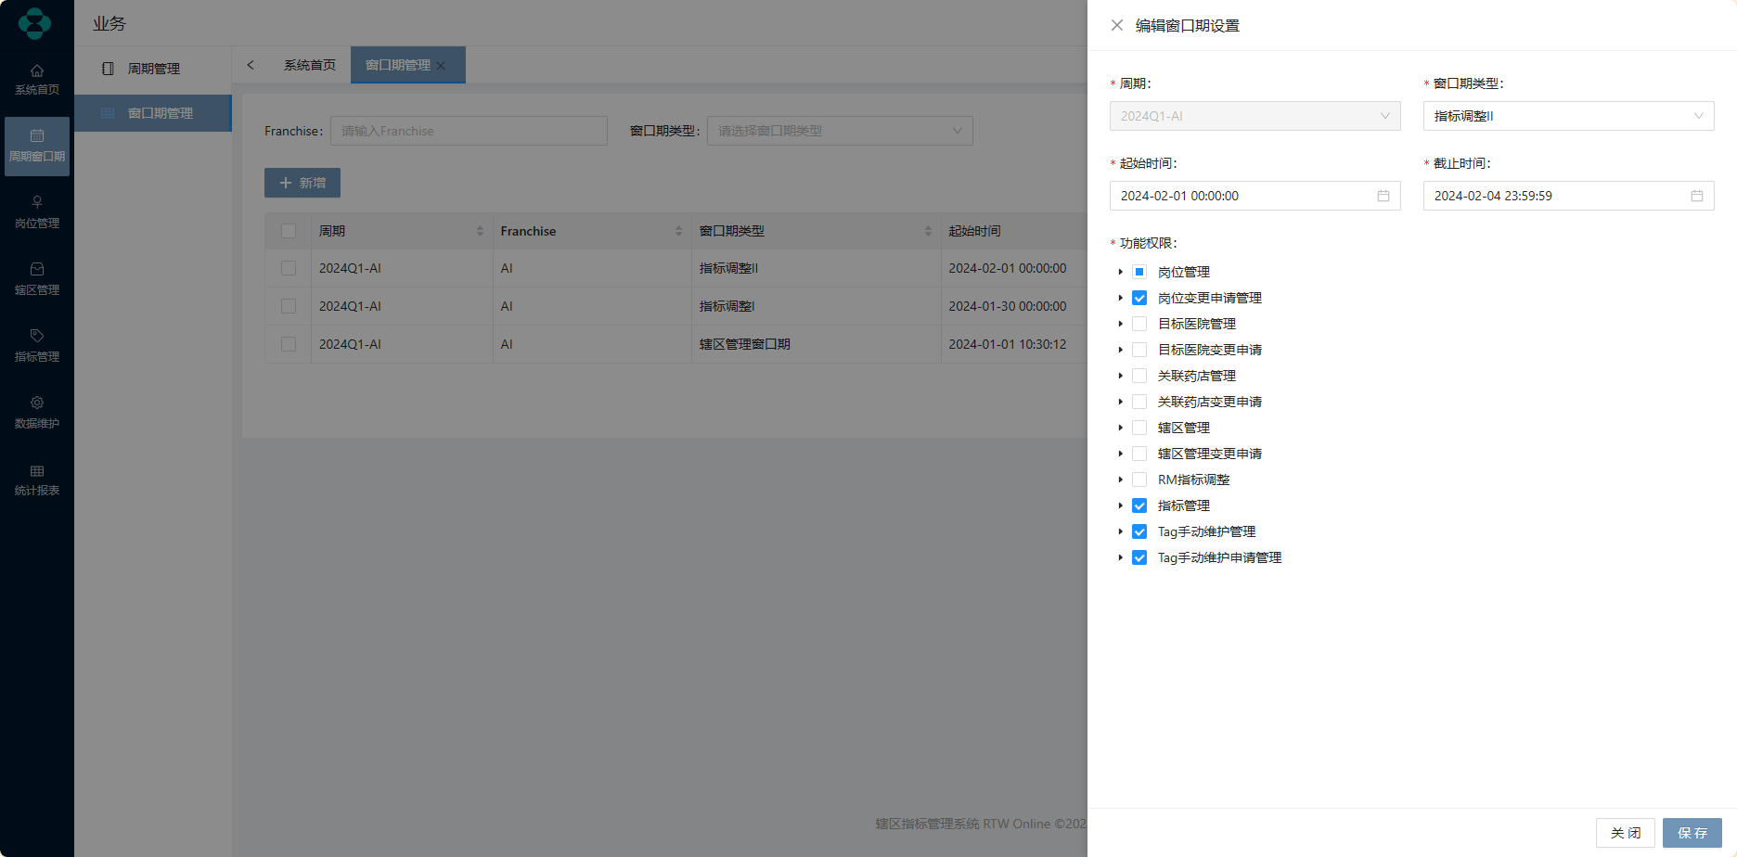1737x857 pixels.
Task: Select the 辖区管理窗口期 row checkbox
Action: click(x=289, y=344)
